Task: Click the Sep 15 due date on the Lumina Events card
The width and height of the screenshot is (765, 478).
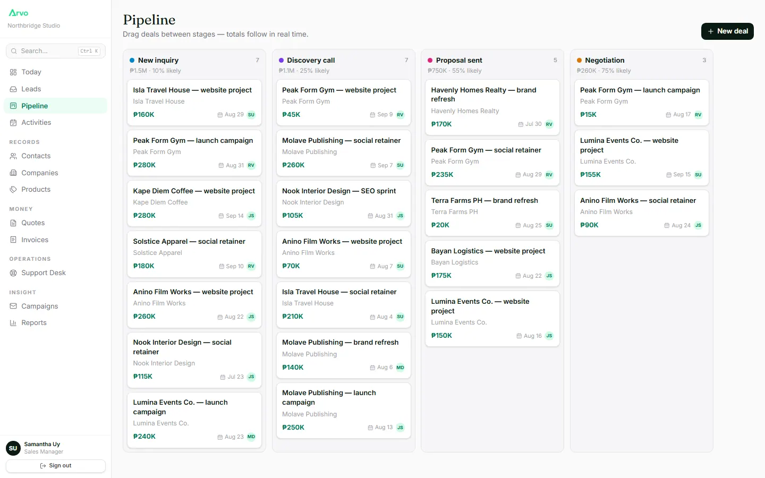Action: (x=678, y=175)
